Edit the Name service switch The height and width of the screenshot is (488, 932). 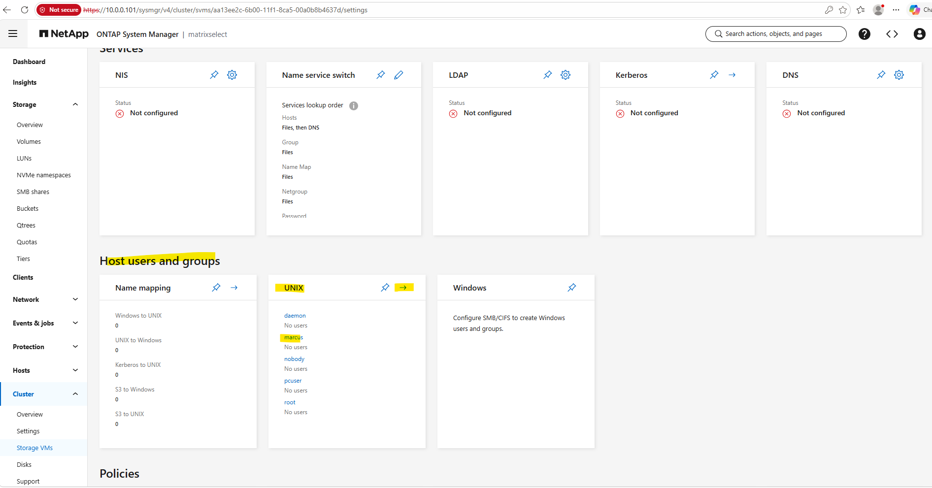pyautogui.click(x=399, y=75)
